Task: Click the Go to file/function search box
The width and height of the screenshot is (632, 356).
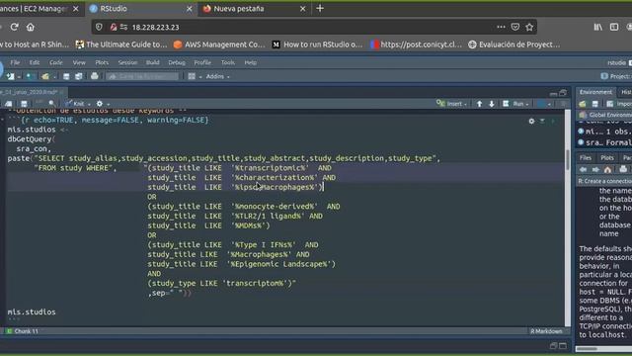Action: [142, 76]
